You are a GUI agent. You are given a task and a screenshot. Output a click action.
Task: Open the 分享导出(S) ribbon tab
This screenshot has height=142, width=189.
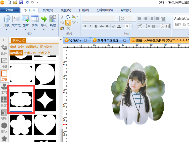coord(105,10)
